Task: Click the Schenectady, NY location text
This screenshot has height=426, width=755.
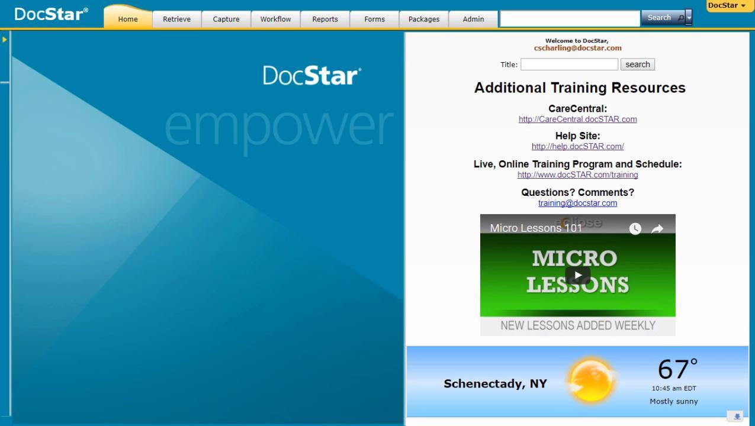Action: coord(495,383)
